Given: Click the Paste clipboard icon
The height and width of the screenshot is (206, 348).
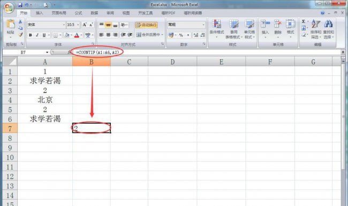Looking at the screenshot, I should click(x=10, y=24).
